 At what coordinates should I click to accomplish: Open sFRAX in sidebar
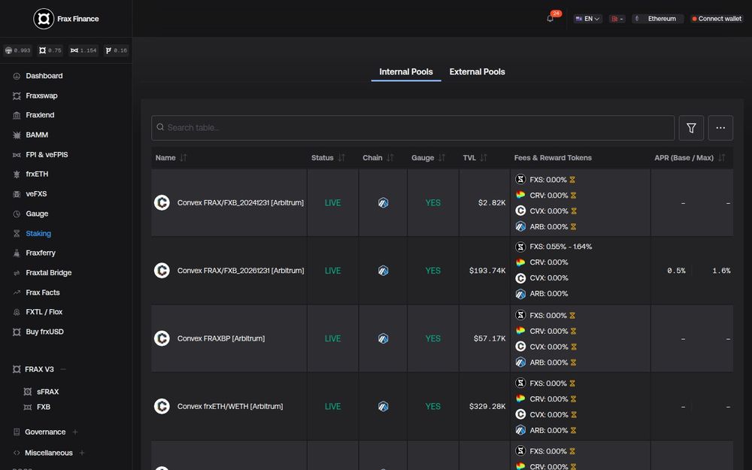[x=47, y=392]
